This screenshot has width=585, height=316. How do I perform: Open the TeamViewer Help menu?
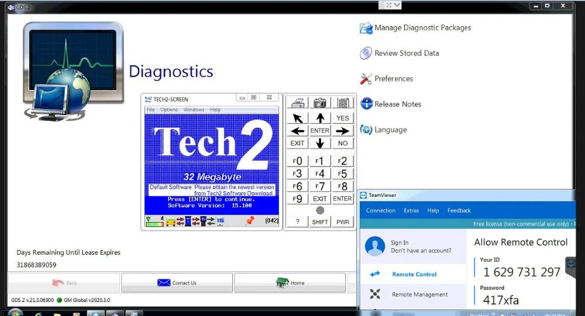pos(433,210)
